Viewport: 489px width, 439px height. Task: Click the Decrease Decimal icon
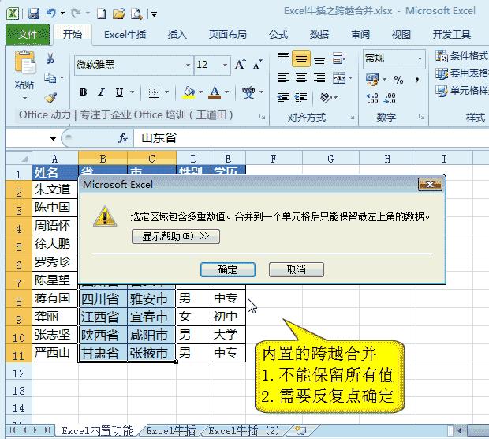click(x=390, y=99)
